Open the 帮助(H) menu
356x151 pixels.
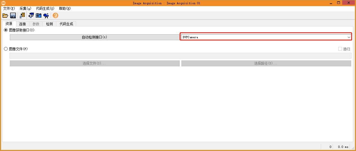click(x=65, y=8)
